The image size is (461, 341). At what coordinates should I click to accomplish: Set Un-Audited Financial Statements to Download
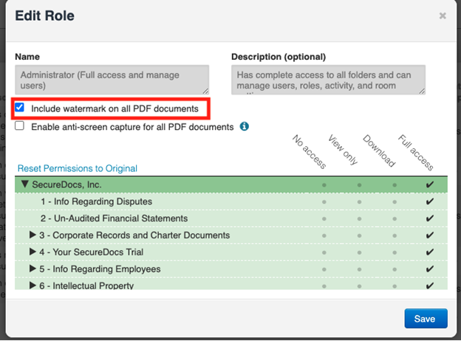(x=395, y=218)
